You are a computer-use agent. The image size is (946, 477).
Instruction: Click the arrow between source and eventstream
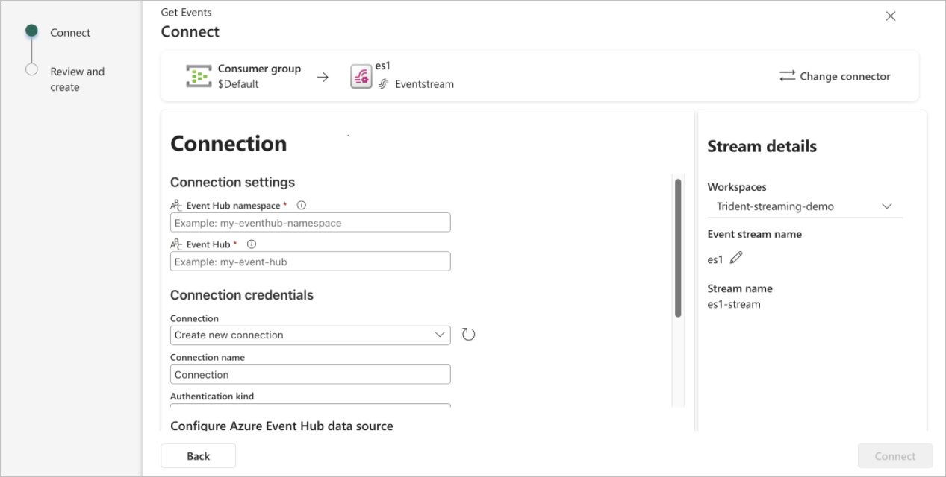point(323,77)
